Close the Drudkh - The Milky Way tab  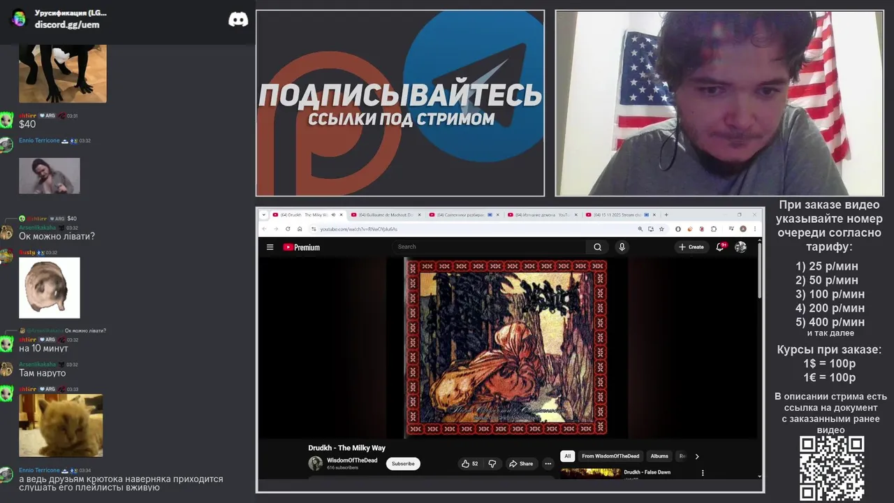pos(342,214)
